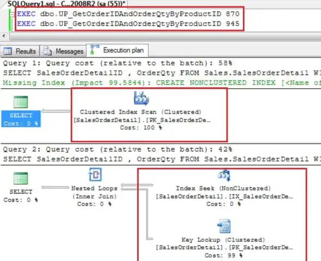Click the Cost: 100 % label
The image size is (321, 261).
click(141, 128)
